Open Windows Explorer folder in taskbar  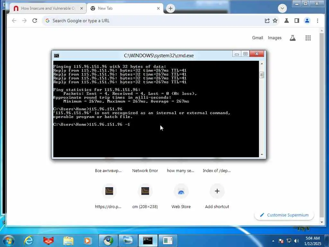click(68, 241)
